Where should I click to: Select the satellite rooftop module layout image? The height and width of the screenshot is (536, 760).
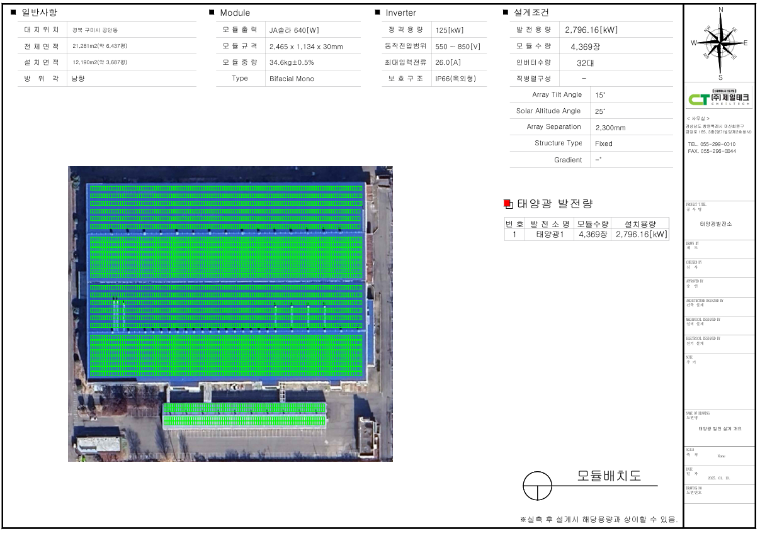point(230,313)
